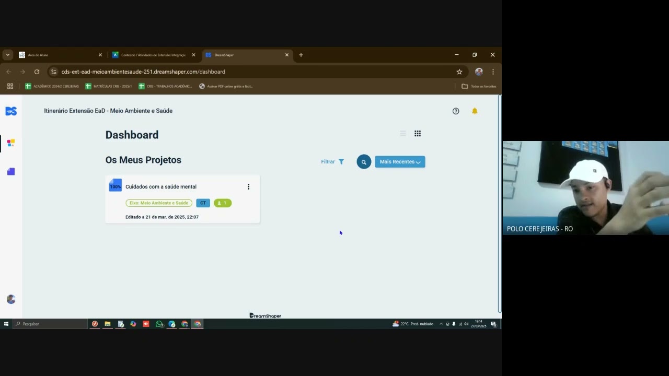The image size is (669, 376).
Task: Bookmark this page with the star icon
Action: (459, 72)
